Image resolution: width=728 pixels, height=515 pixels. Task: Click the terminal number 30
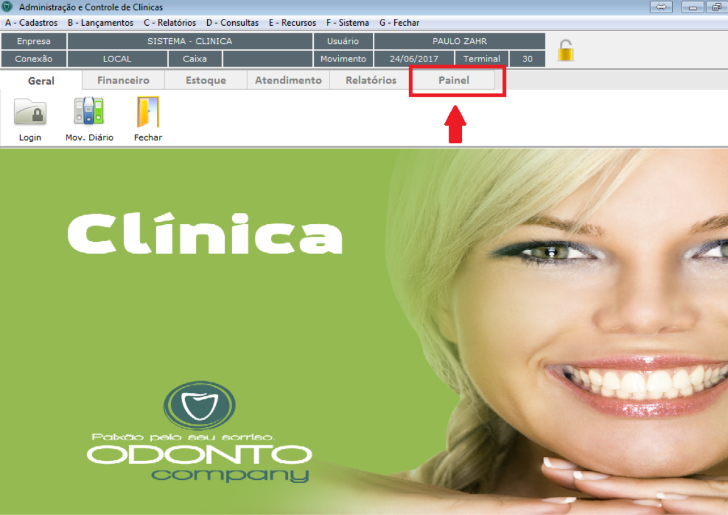click(x=527, y=58)
